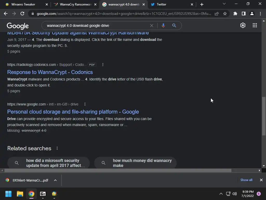Image resolution: width=266 pixels, height=200 pixels.
Task: View site information via the lock icon
Action: pyautogui.click(x=33, y=14)
